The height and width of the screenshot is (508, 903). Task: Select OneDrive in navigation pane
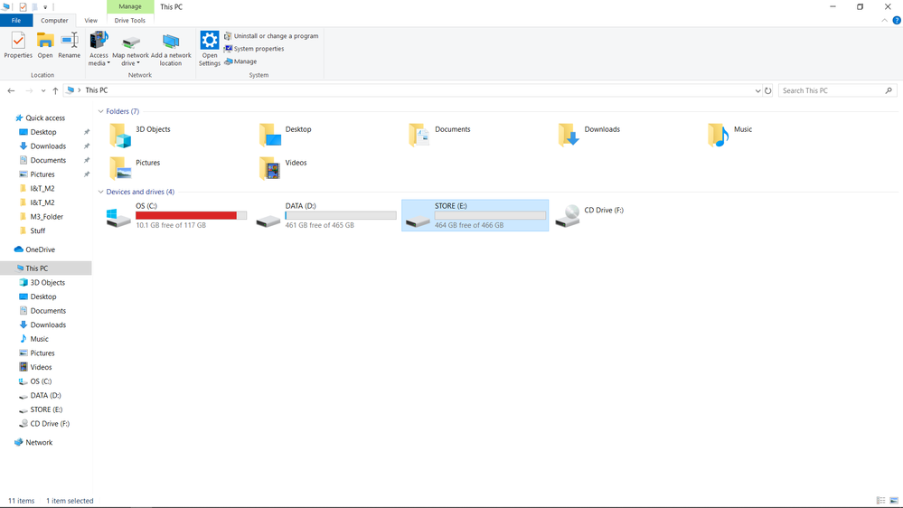click(x=34, y=249)
